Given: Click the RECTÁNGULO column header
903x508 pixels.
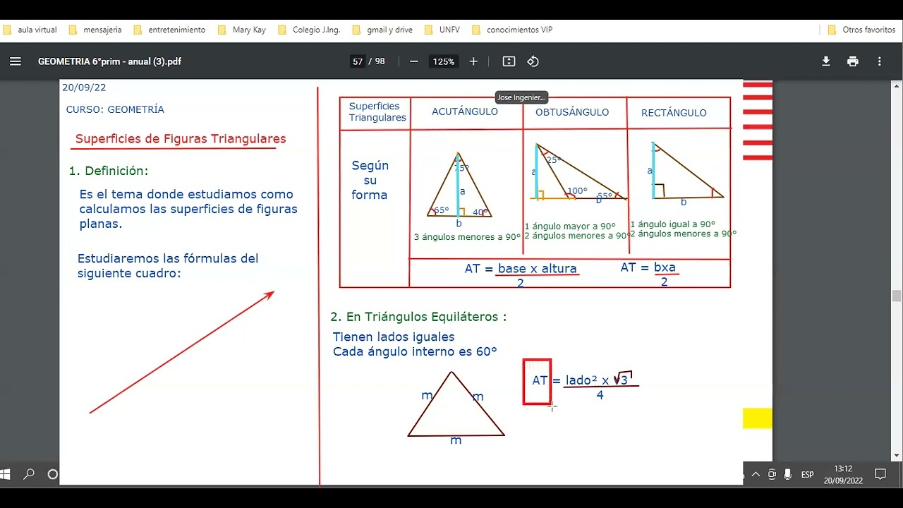Looking at the screenshot, I should pos(674,113).
